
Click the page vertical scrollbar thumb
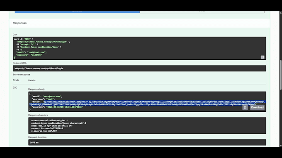[x=281, y=75]
